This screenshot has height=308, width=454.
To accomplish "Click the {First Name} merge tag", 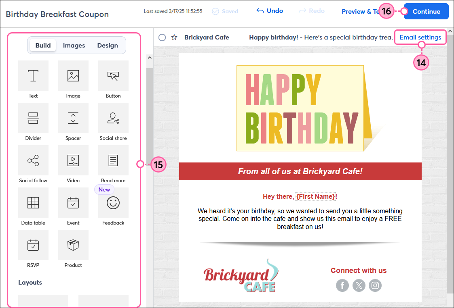I will click(x=315, y=197).
